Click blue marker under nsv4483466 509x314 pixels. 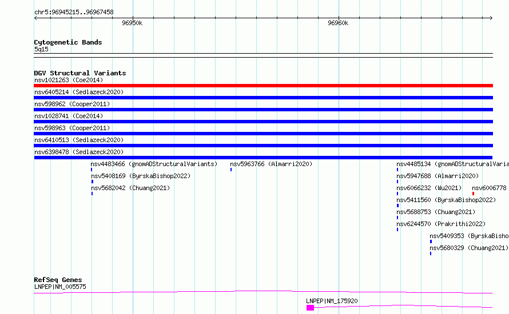pos(92,170)
